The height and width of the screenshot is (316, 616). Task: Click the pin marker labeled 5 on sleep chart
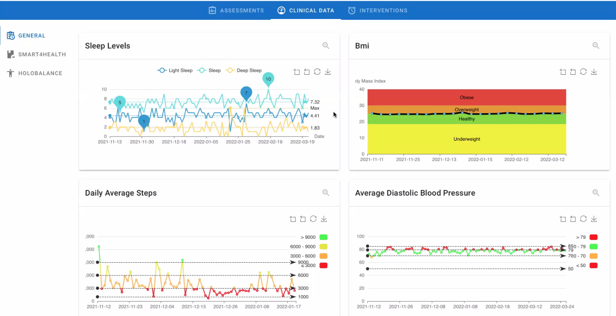point(120,103)
